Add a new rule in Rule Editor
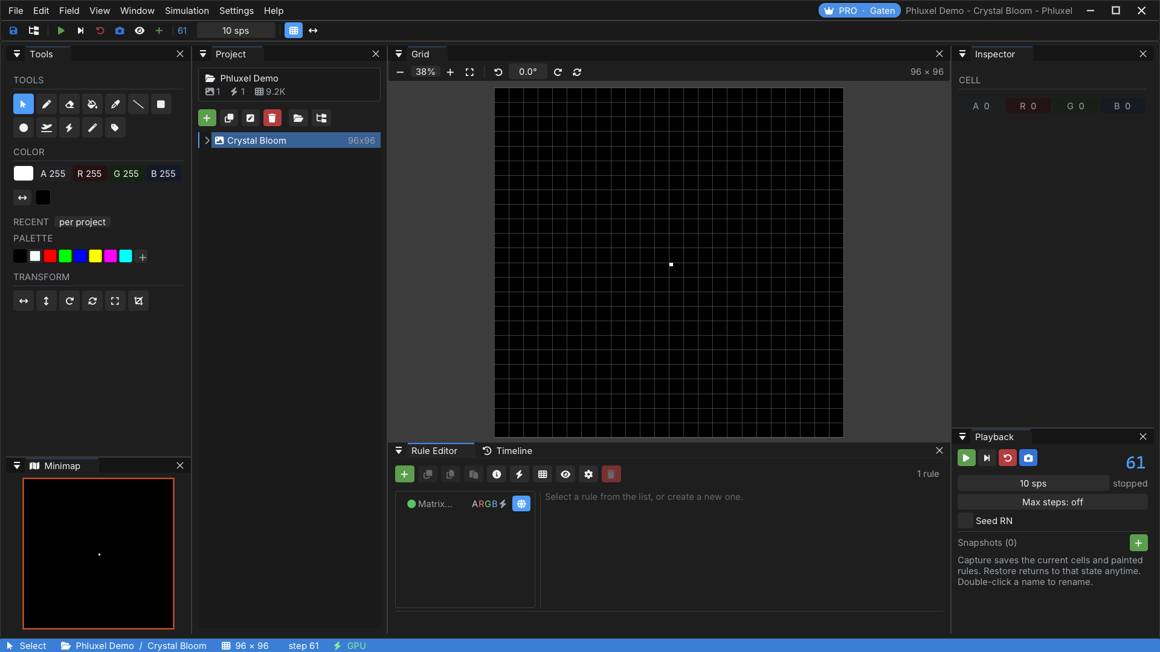Viewport: 1160px width, 652px height. point(405,475)
